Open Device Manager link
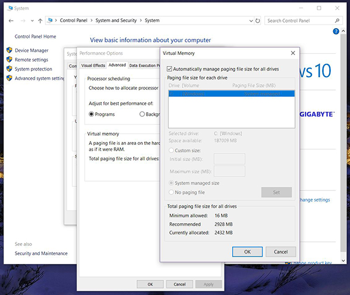Screen dimensions: 350x295 pos(32,50)
